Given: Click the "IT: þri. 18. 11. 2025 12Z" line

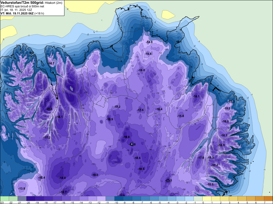Looking at the screenshot, I should point(16,10).
